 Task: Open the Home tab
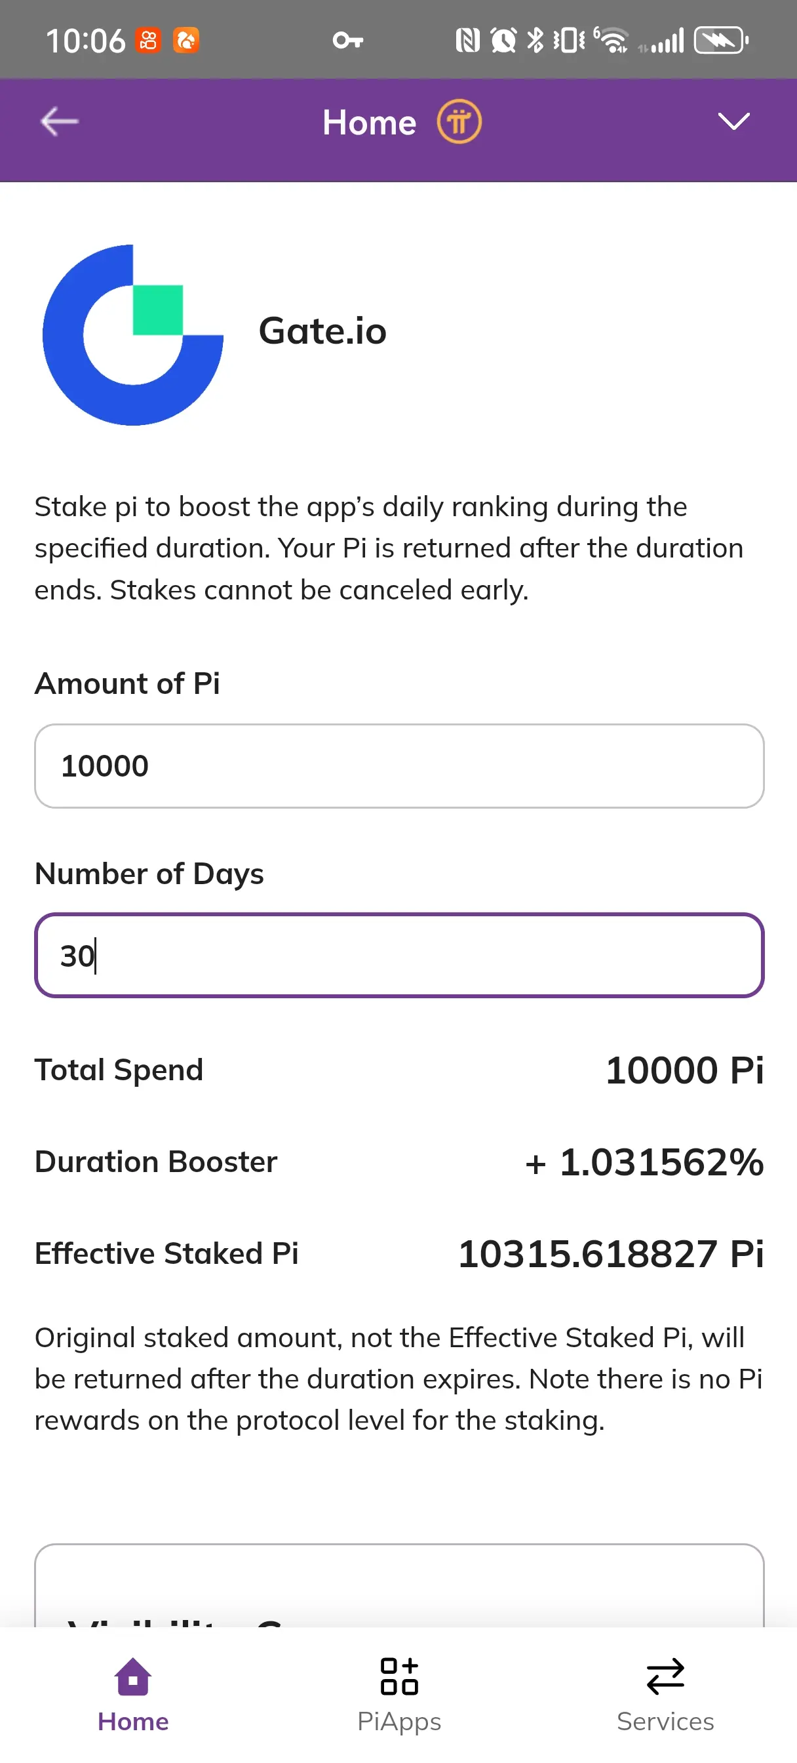click(x=132, y=1695)
